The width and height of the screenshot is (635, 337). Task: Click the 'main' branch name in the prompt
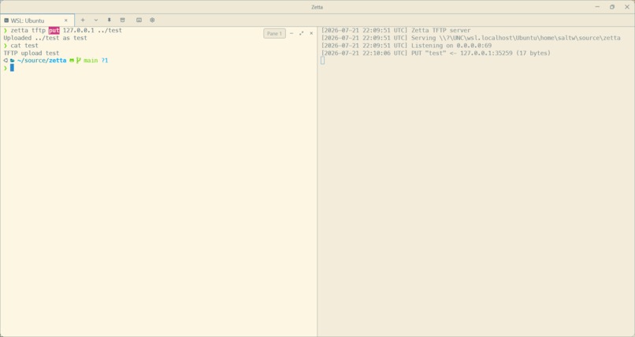91,61
